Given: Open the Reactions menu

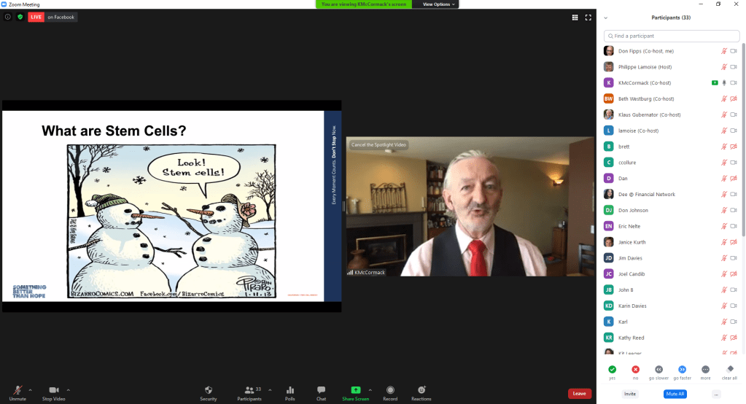Looking at the screenshot, I should click(421, 390).
